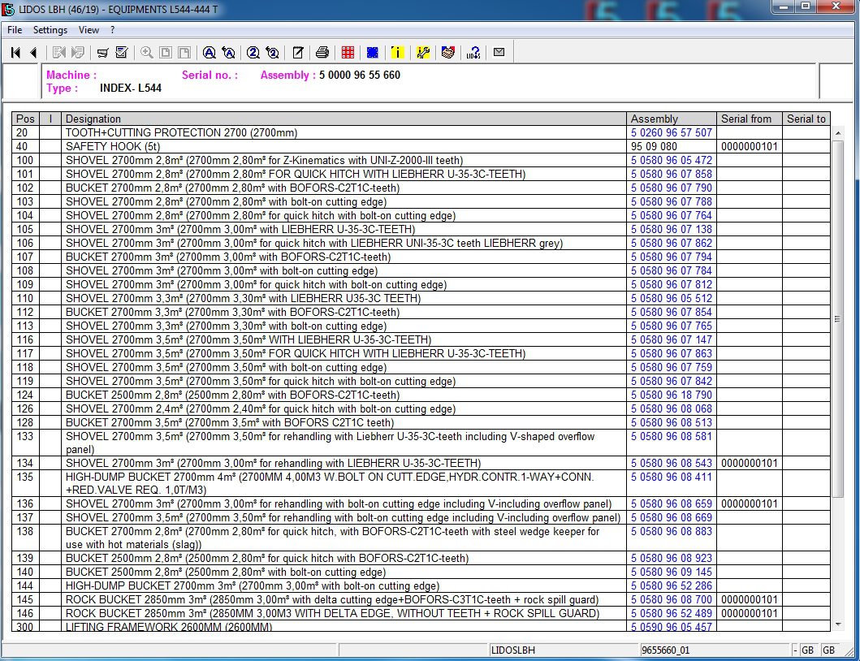Click the Serial from column header

(x=745, y=119)
